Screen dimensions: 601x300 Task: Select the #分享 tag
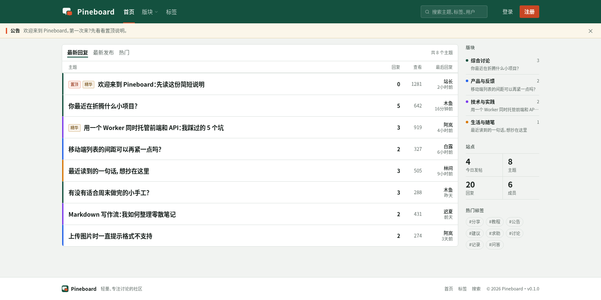point(475,222)
